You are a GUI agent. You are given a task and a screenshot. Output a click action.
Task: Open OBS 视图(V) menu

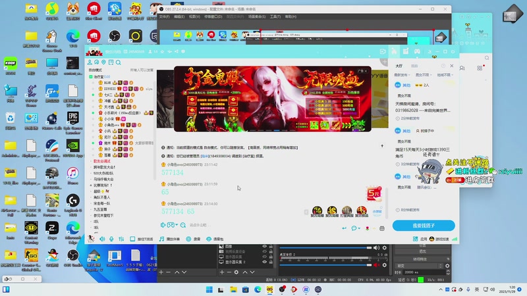click(x=194, y=16)
